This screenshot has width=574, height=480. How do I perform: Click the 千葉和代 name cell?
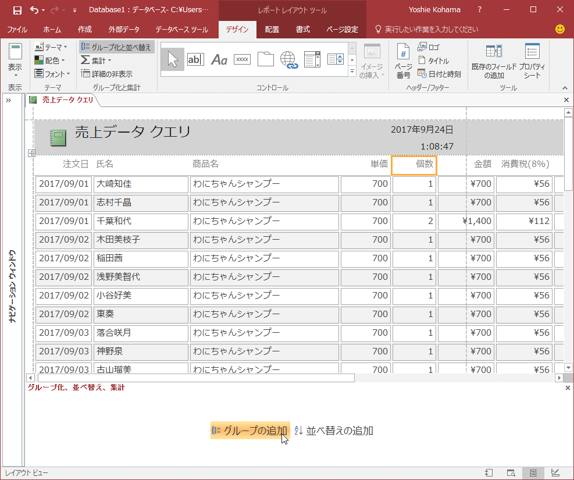[x=141, y=221]
